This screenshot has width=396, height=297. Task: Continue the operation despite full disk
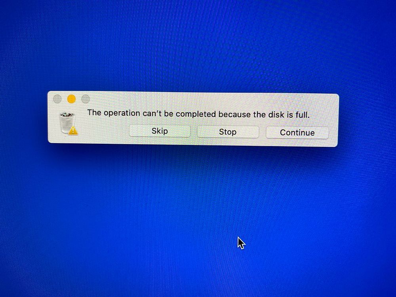click(x=297, y=133)
